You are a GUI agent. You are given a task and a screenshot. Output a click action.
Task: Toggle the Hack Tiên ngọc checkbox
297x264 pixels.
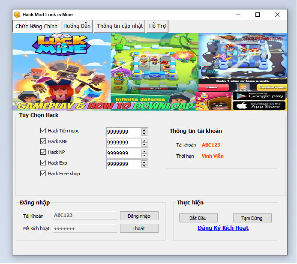pos(43,131)
